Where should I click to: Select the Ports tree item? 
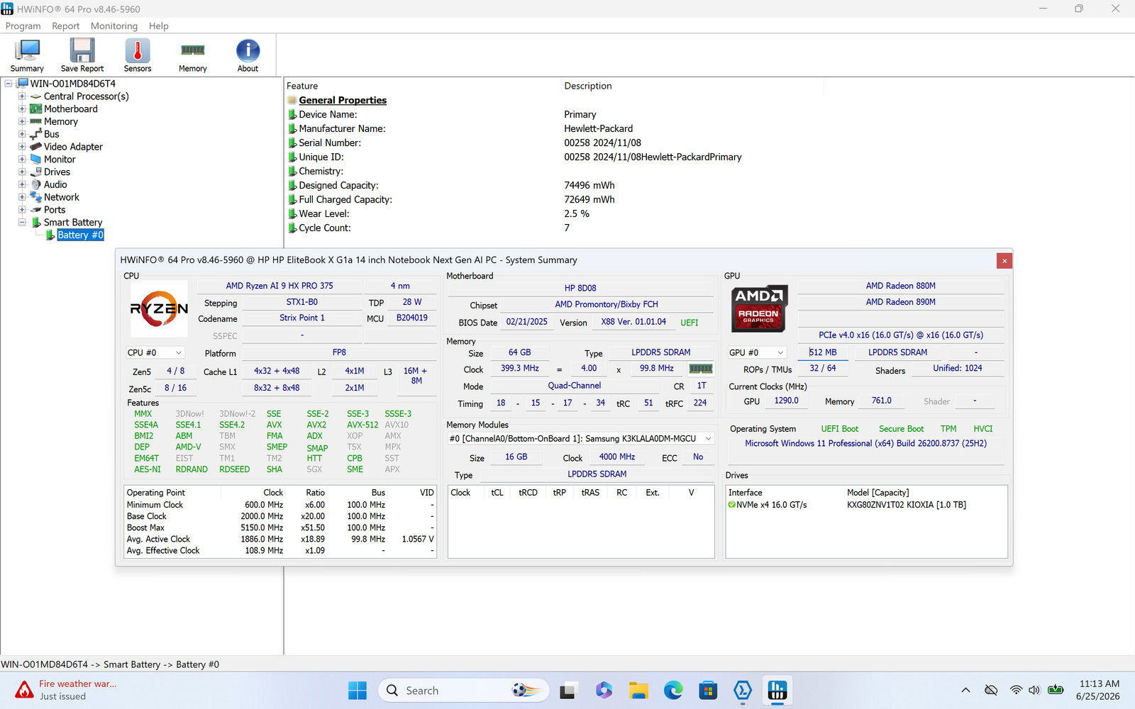point(55,210)
